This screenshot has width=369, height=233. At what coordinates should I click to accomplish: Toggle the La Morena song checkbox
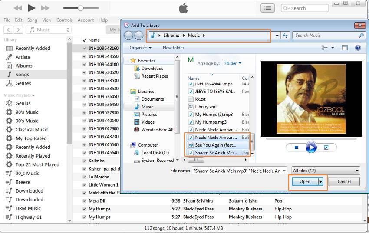tap(85, 177)
